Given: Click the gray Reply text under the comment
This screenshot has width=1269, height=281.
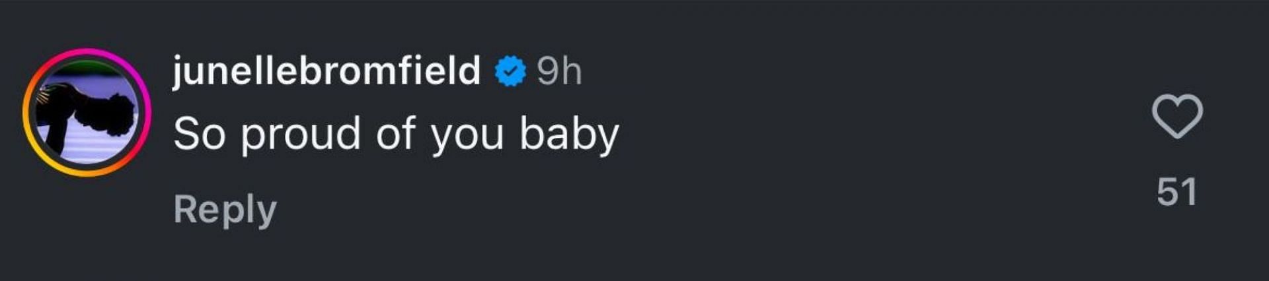Looking at the screenshot, I should coord(225,210).
